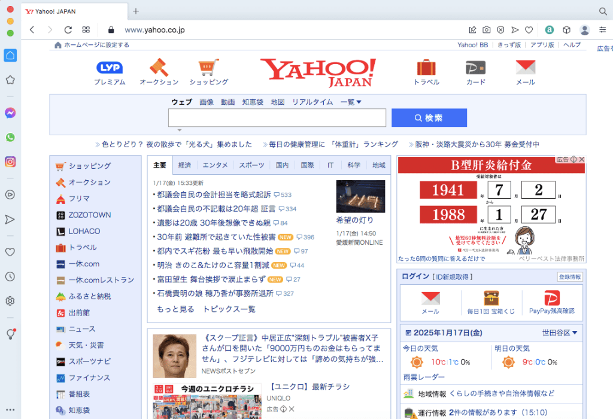Open a new browser tab
Screen dimensions: 613x419
tap(136, 11)
